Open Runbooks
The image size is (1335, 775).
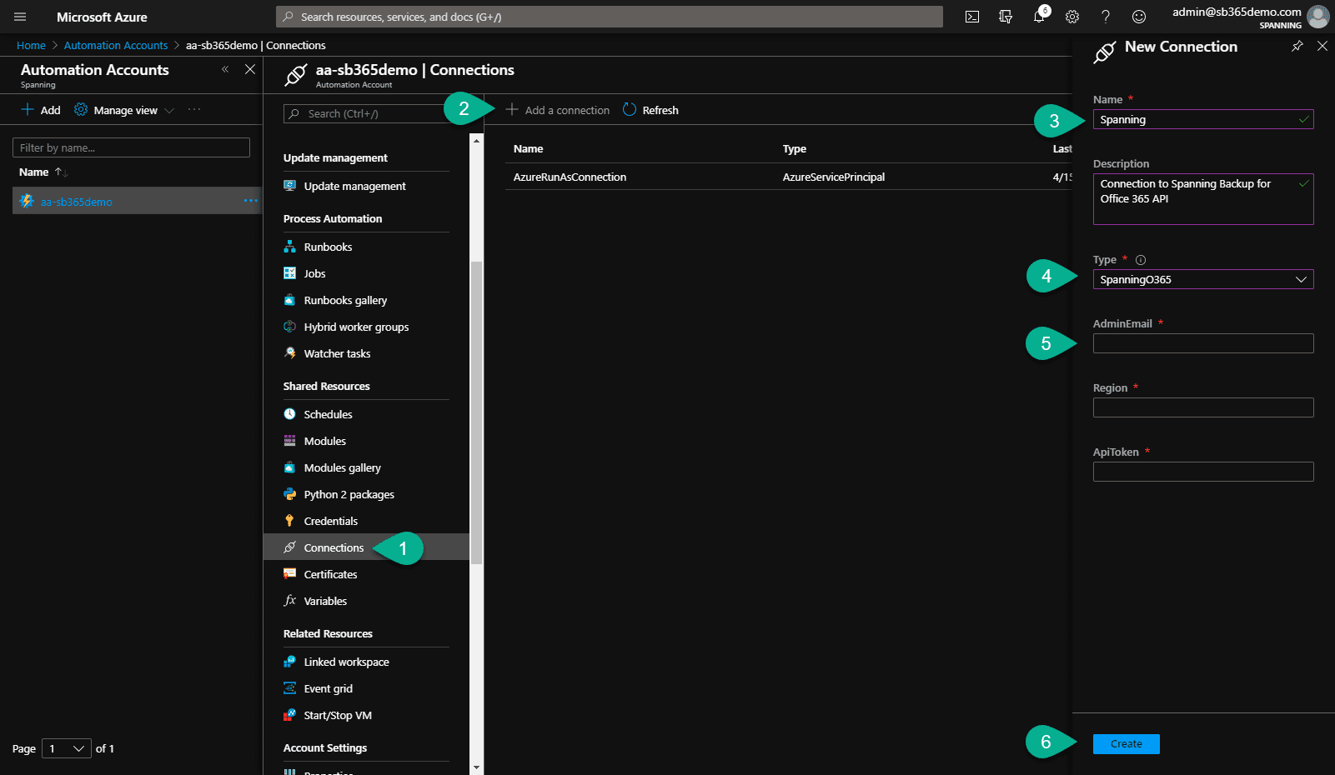coord(328,247)
